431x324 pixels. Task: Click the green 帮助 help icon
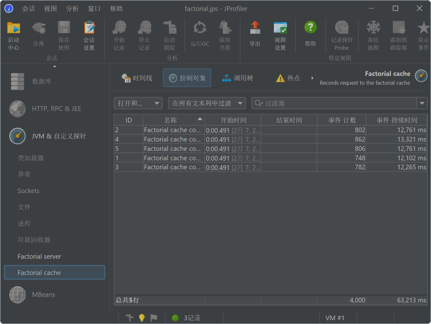[x=310, y=27]
